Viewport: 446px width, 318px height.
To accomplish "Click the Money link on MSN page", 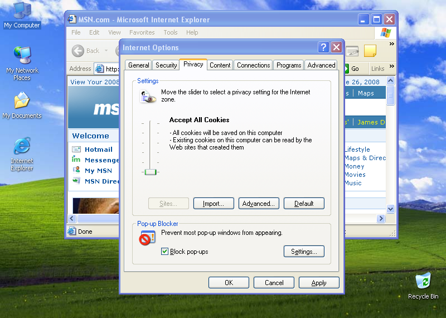I will (355, 166).
